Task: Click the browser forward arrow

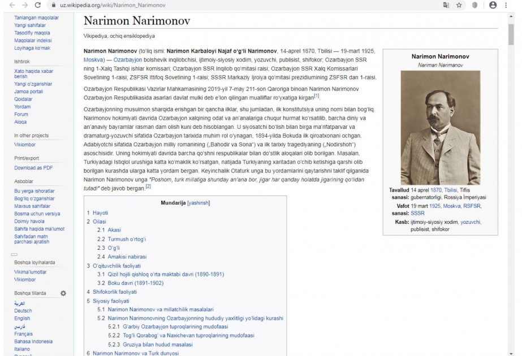Action: point(25,5)
